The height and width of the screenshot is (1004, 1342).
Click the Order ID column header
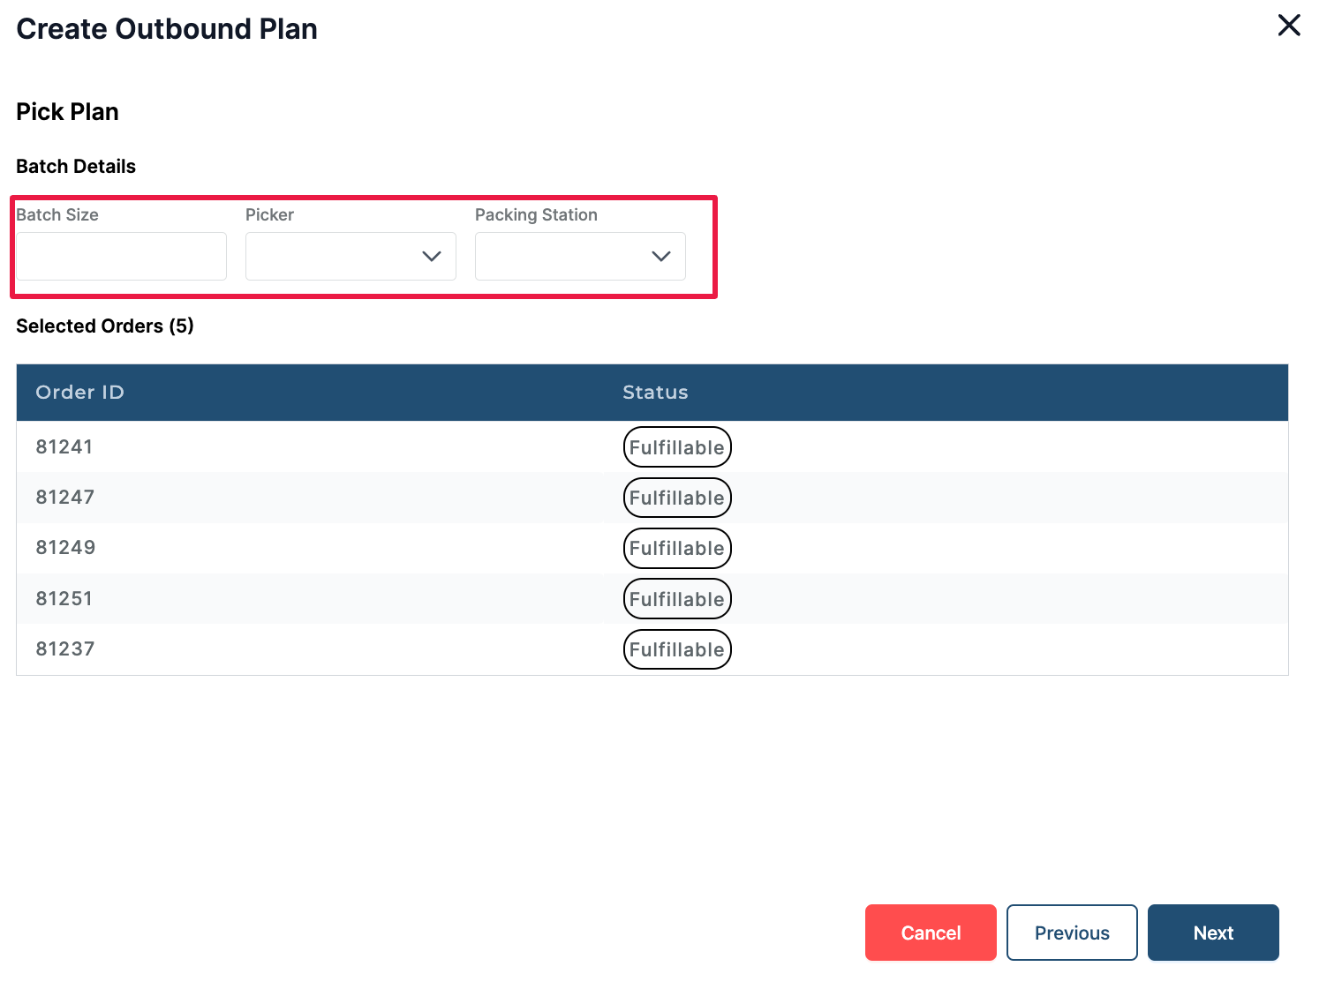(x=79, y=393)
